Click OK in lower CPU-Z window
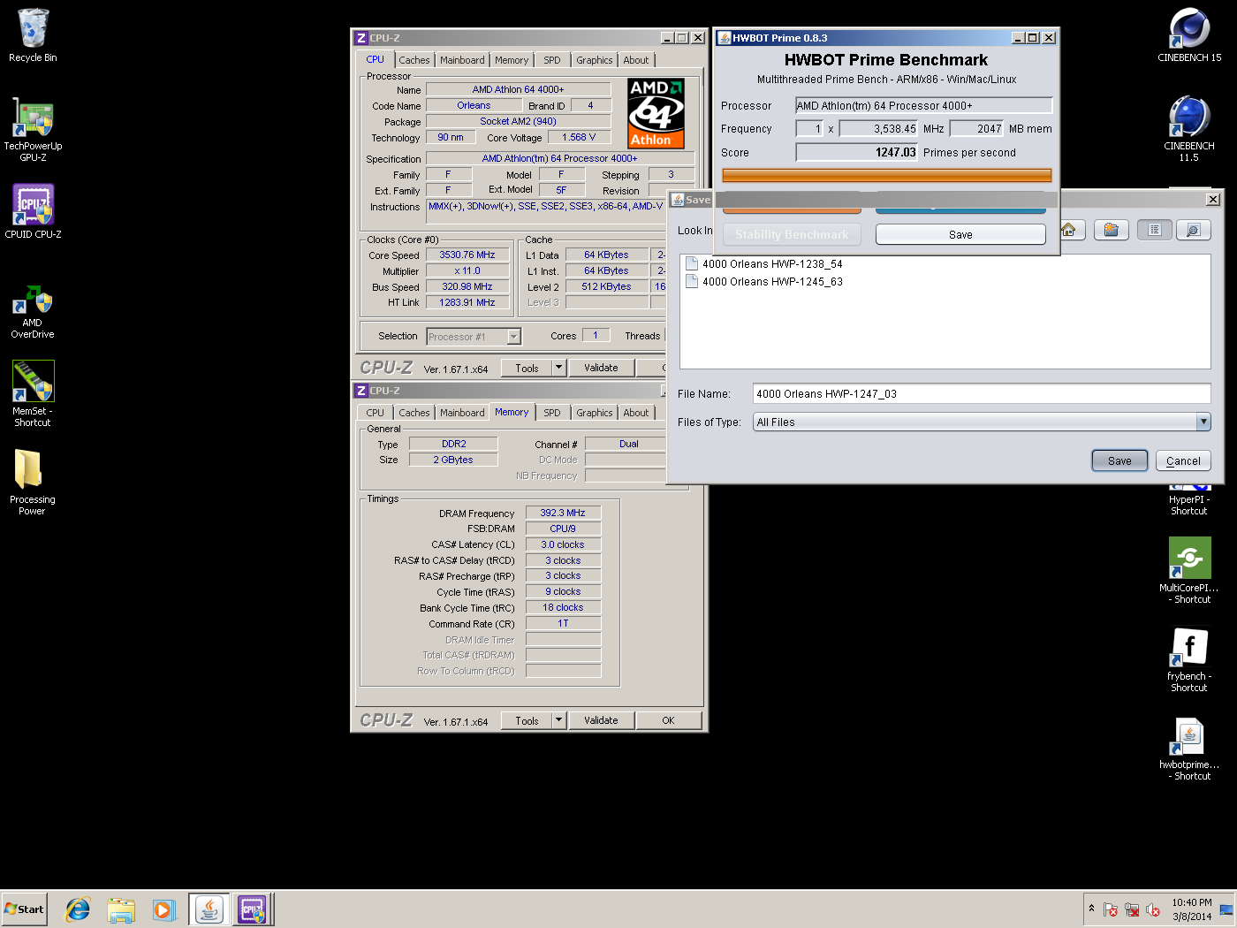The width and height of the screenshot is (1237, 928). [668, 720]
